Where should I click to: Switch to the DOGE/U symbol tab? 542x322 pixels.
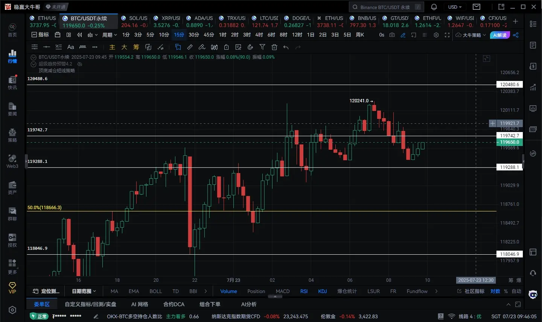coord(298,21)
